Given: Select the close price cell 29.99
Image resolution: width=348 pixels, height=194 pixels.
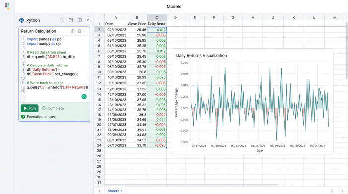Looking at the screenshot, I should [137, 77].
